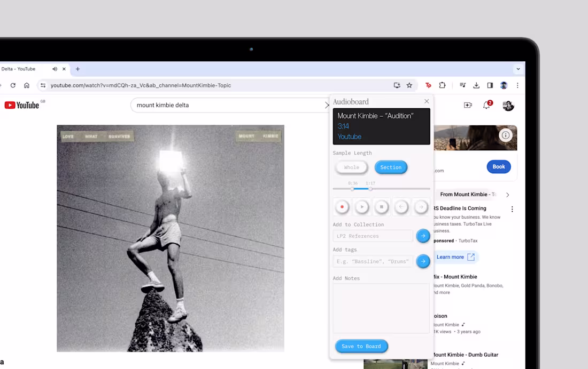
Task: Submit tags with the arrow button
Action: 423,261
